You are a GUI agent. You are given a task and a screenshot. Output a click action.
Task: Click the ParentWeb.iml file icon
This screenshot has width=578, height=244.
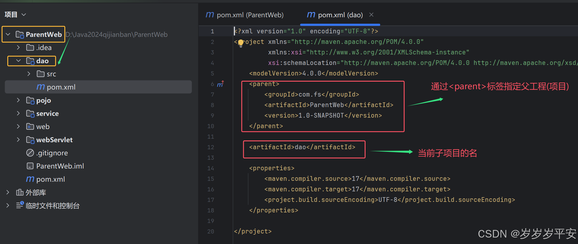click(x=30, y=166)
